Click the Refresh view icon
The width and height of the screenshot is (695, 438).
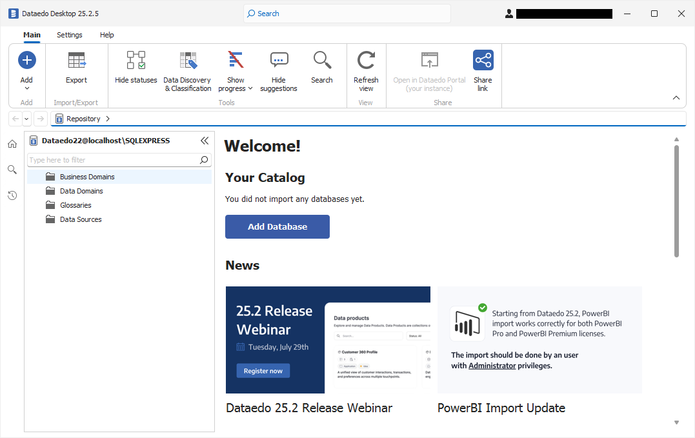(x=366, y=60)
